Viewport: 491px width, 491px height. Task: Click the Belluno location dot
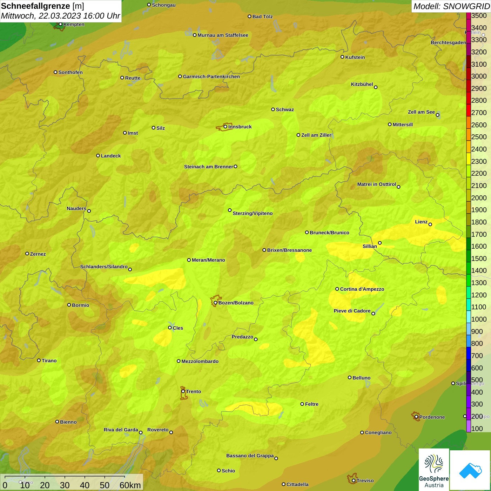tap(350, 377)
